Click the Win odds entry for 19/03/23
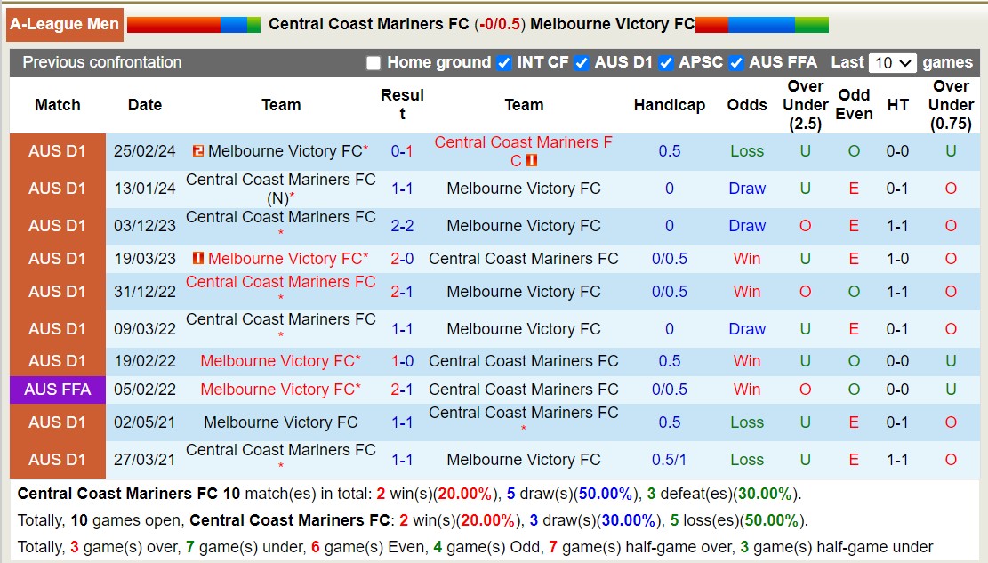The height and width of the screenshot is (563, 988). (746, 259)
